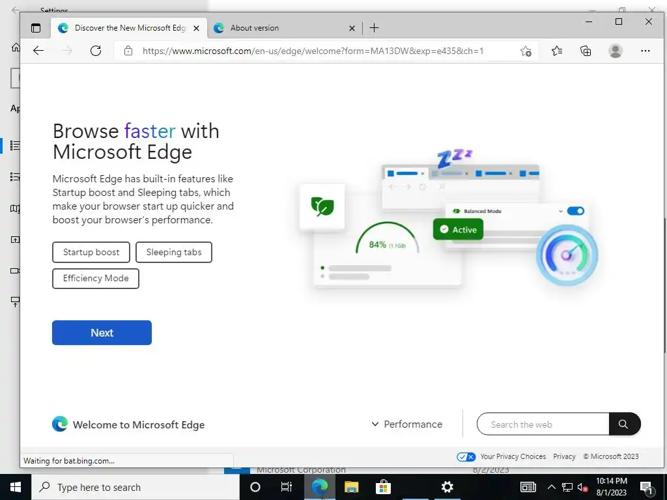Click the address bar URL

click(313, 51)
